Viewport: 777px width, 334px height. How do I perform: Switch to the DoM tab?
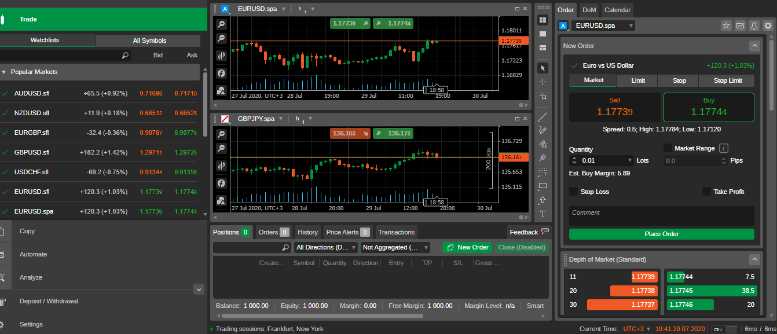589,9
